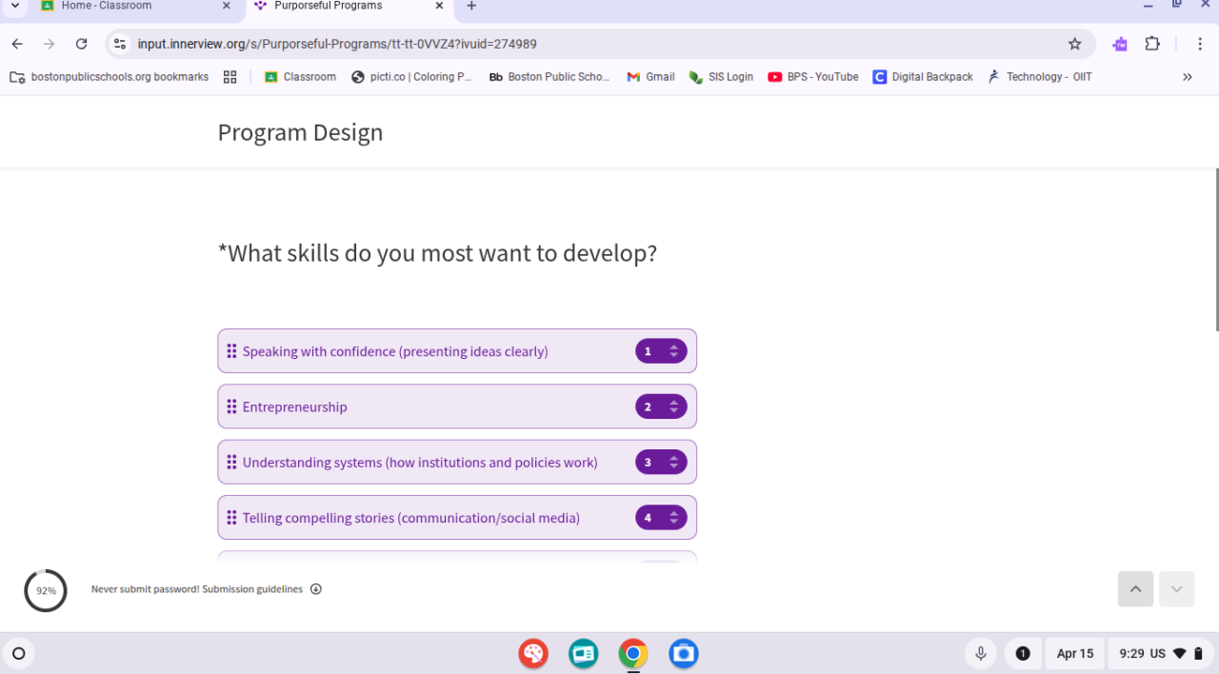Click the submission guidelines download icon
Screen dimensions: 1219x674
coord(316,589)
